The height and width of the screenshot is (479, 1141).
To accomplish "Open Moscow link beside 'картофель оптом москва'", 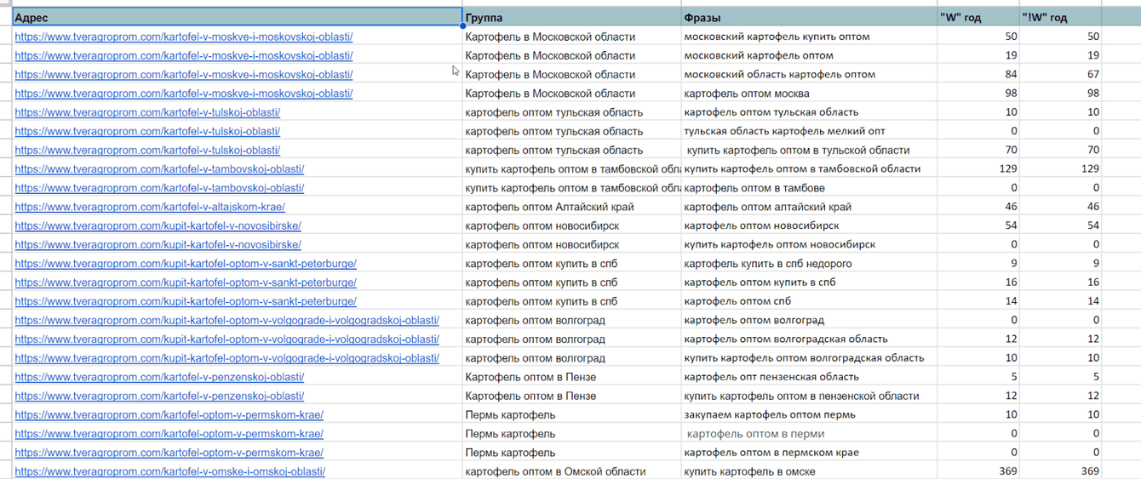I will point(183,94).
